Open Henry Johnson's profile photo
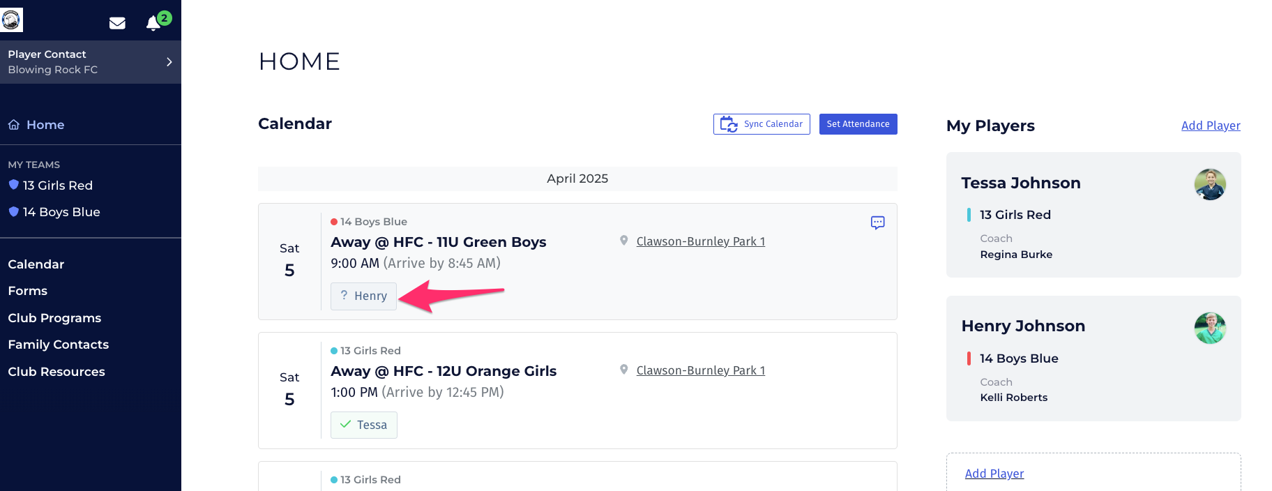The image size is (1272, 491). 1210,328
